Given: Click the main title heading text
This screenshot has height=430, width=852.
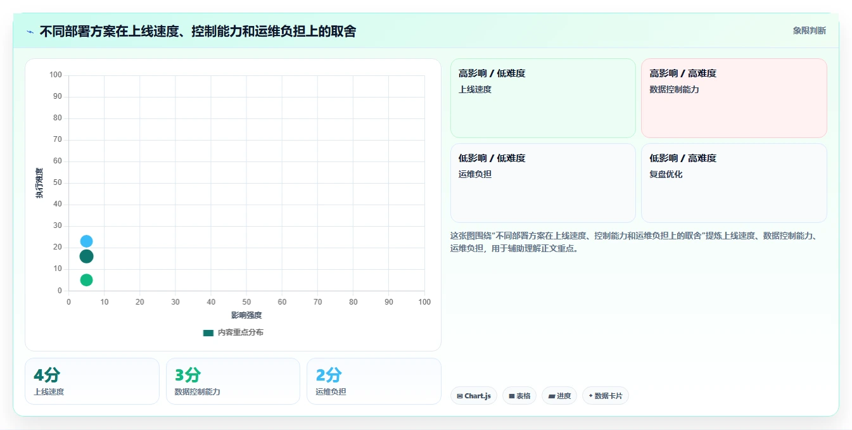Looking at the screenshot, I should tap(198, 31).
